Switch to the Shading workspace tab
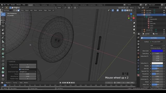The image size is (166, 93). point(68,5)
